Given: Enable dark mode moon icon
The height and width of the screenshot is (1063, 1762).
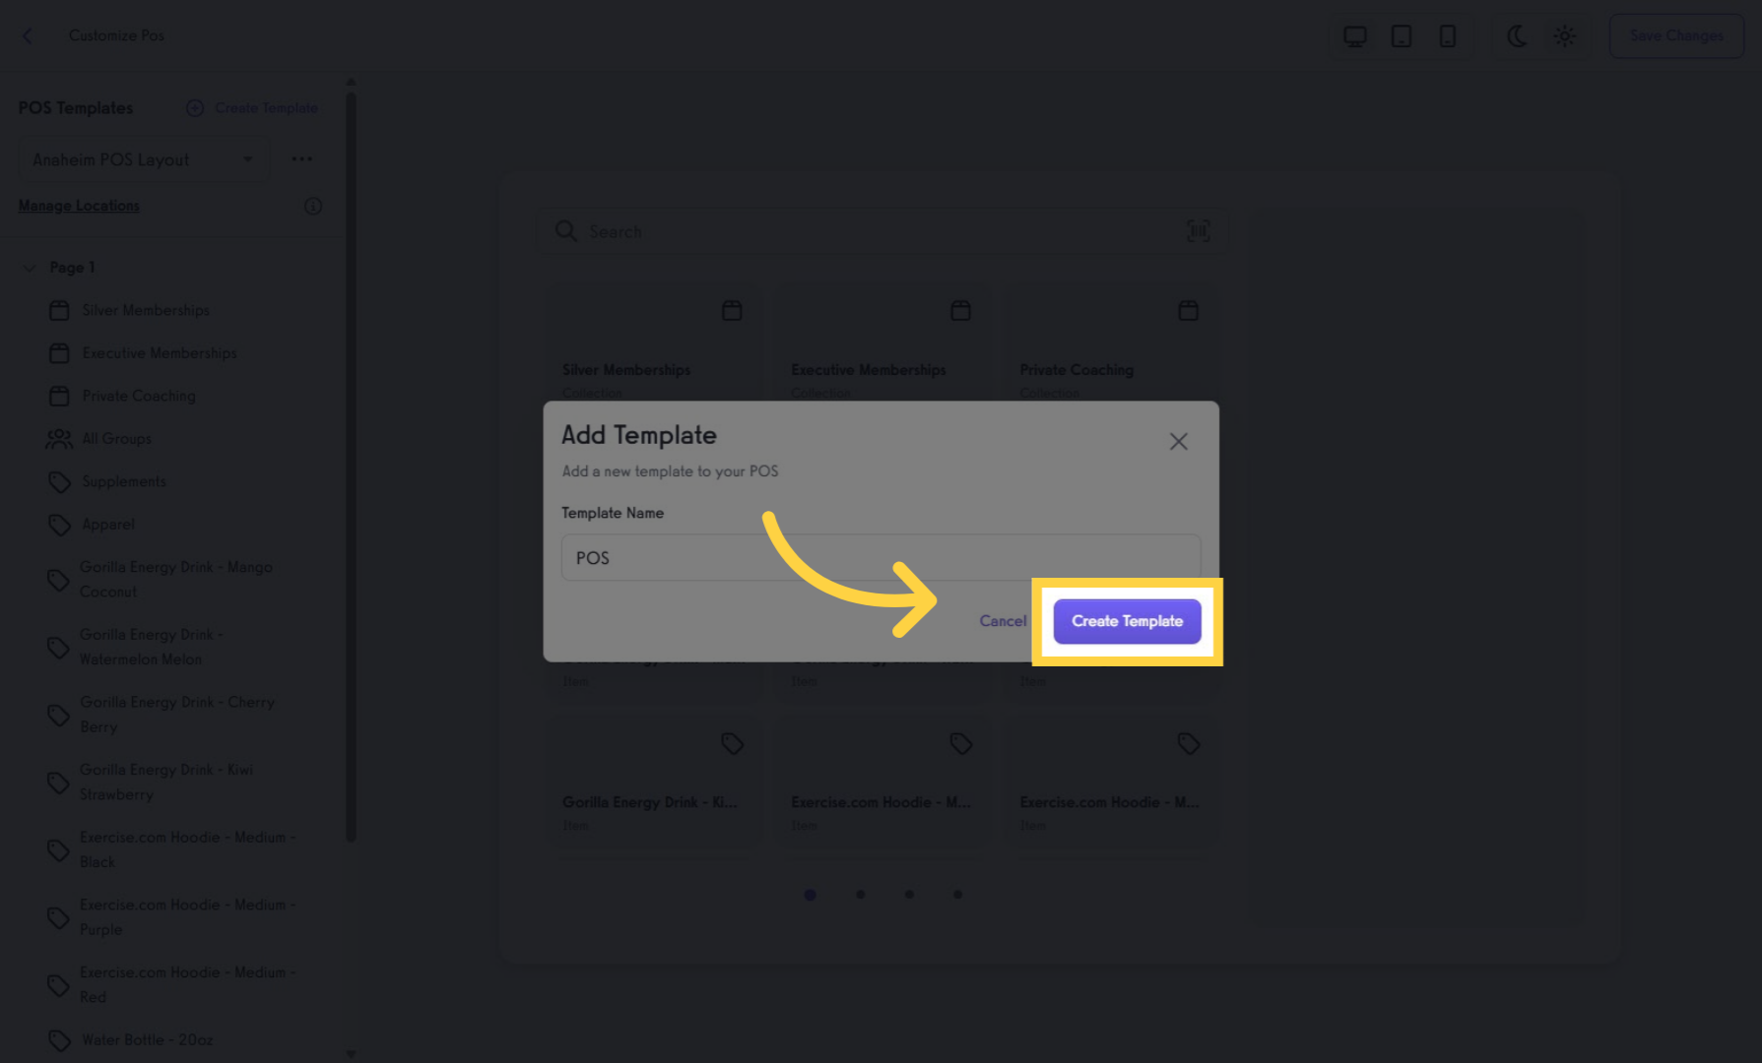Looking at the screenshot, I should (1517, 36).
